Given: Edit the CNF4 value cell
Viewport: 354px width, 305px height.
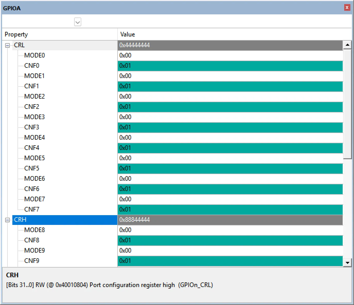Looking at the screenshot, I should click(230, 148).
